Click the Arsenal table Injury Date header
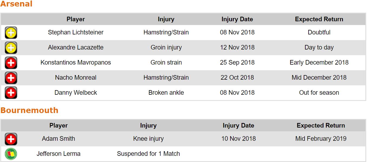The image size is (367, 162). click(237, 19)
